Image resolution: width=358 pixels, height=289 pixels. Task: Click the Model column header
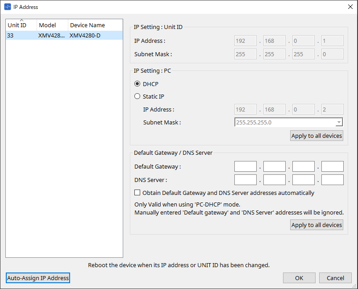[52, 25]
